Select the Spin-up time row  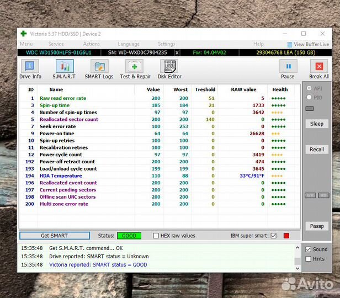tap(160, 105)
